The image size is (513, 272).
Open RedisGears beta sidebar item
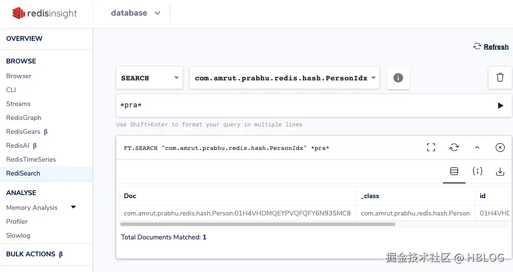click(x=27, y=132)
